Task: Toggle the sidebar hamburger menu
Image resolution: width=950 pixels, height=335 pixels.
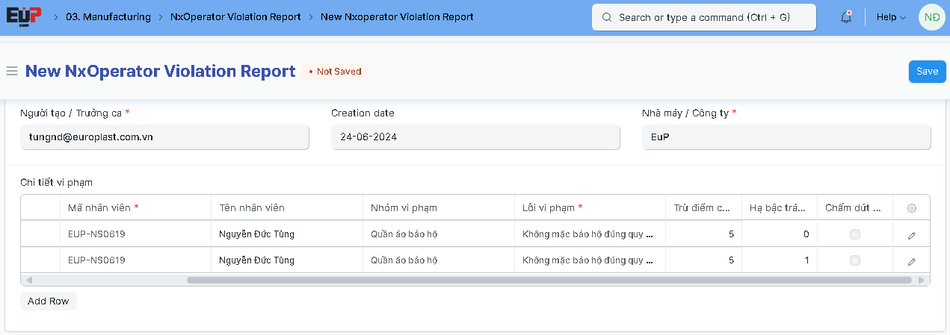Action: click(x=12, y=72)
